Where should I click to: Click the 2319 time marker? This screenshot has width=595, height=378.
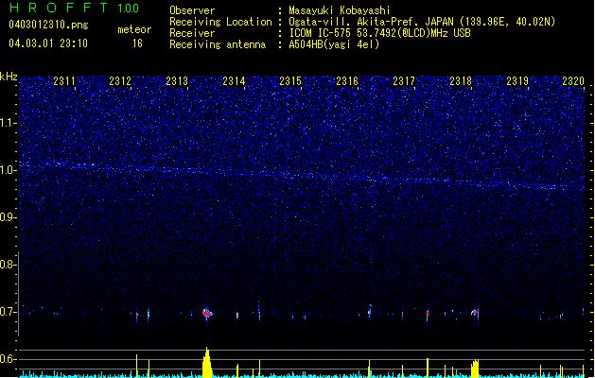pos(517,81)
